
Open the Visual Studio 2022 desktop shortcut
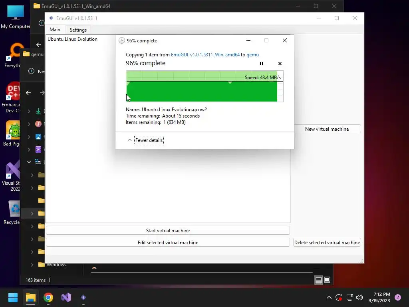12,175
